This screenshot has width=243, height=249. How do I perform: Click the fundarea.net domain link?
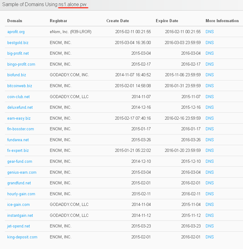click(18, 140)
